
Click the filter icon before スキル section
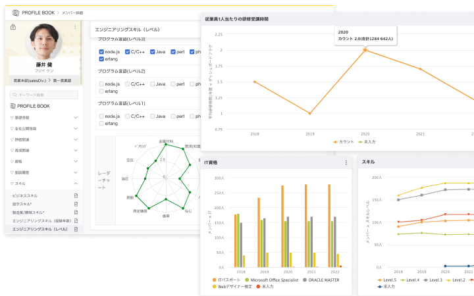click(x=12, y=184)
